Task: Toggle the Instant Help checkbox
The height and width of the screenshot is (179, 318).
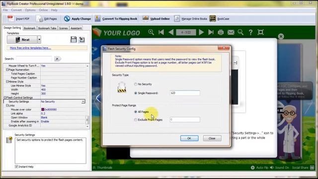Action: click(x=16, y=167)
